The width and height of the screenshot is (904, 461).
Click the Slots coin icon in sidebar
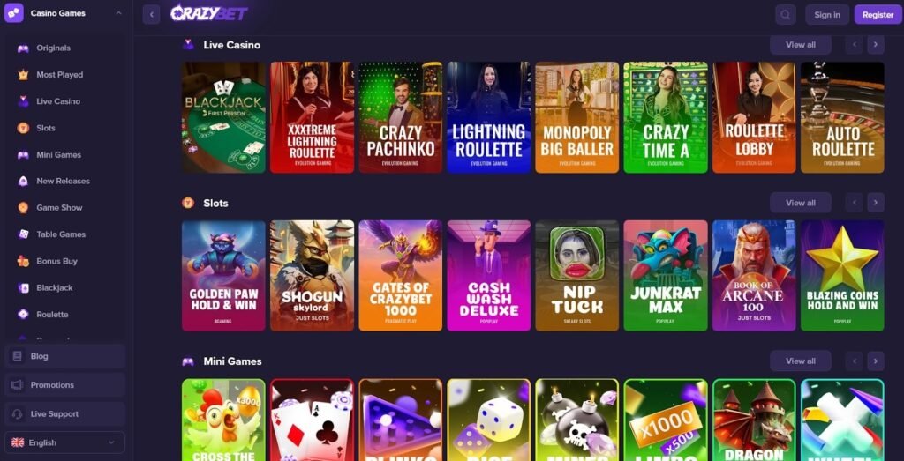(x=23, y=128)
